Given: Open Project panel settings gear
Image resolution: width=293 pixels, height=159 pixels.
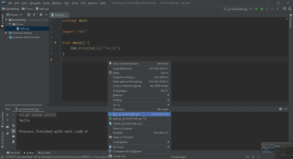Looking at the screenshot, I should (x=41, y=15).
